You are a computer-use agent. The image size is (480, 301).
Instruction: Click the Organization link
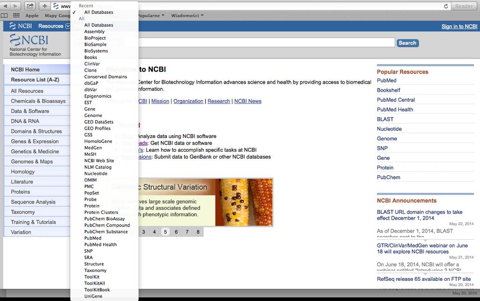(x=188, y=101)
